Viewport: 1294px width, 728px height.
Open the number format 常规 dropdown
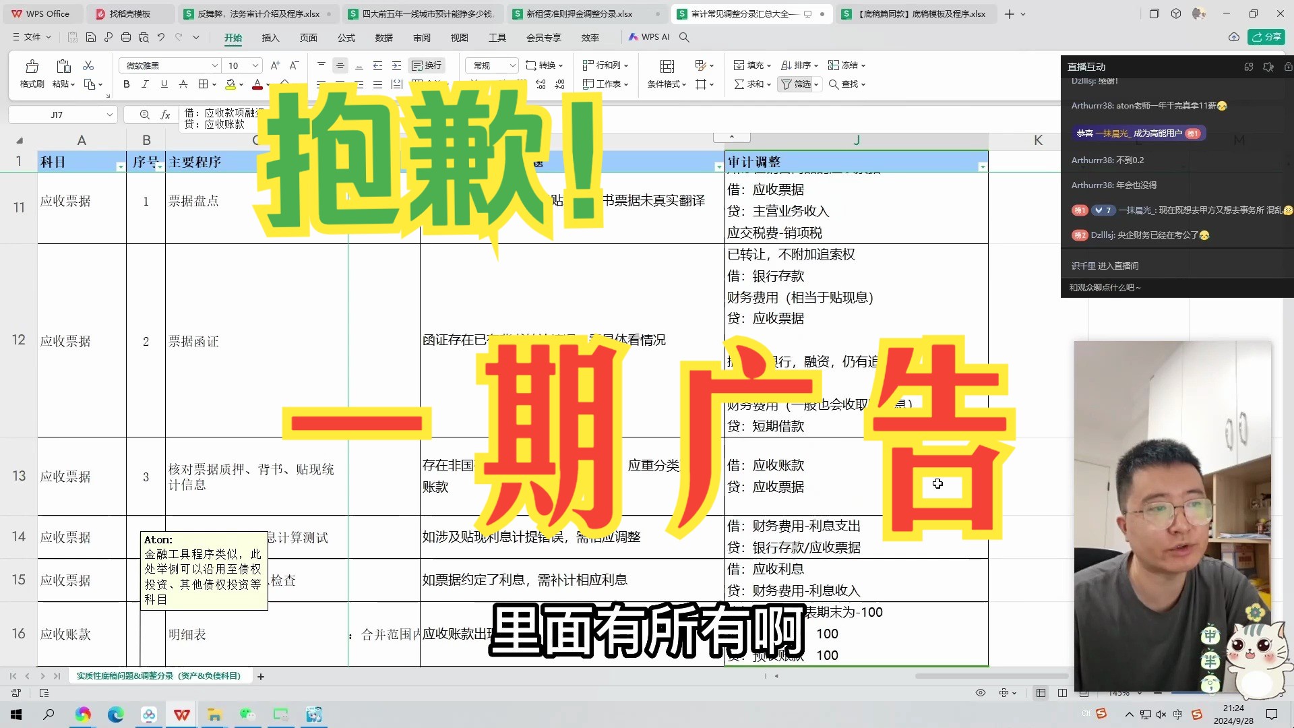tap(512, 65)
